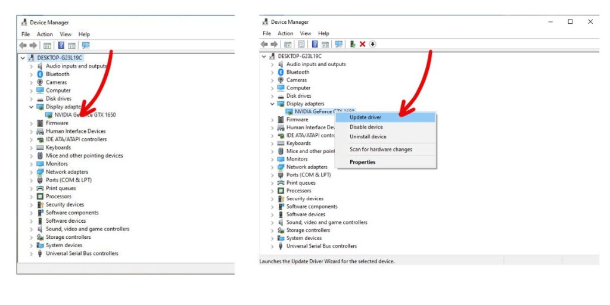Expand Network adapters in the left window
This screenshot has height=305, width=610.
(32, 172)
